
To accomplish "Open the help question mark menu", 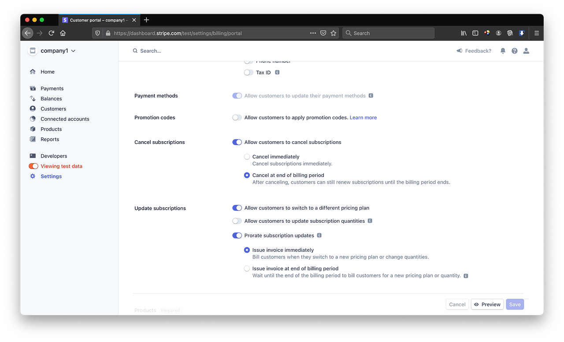I will [x=514, y=51].
